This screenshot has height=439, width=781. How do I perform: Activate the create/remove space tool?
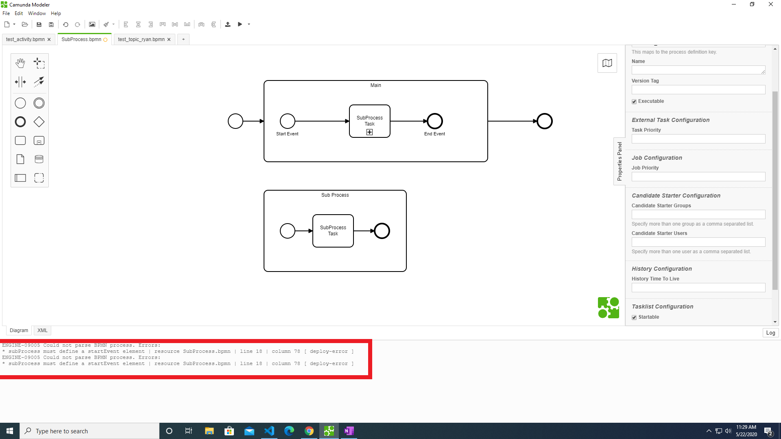(x=20, y=82)
